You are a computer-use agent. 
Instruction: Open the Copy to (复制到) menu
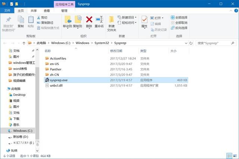coord(78,22)
